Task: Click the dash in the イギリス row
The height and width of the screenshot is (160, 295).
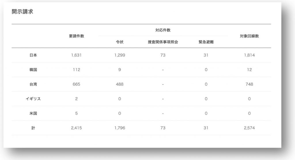Action: point(163,99)
